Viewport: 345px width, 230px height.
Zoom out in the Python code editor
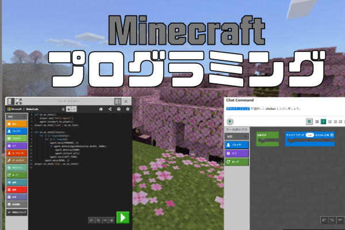click(105, 220)
